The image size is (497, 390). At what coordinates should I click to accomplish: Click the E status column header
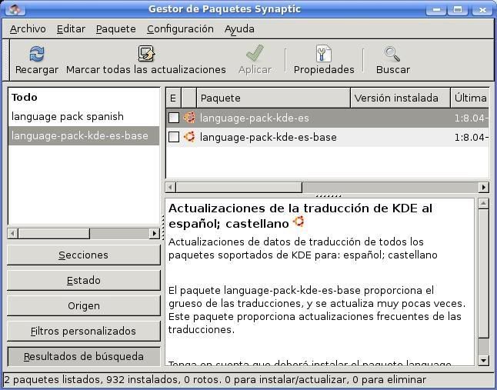tap(173, 98)
